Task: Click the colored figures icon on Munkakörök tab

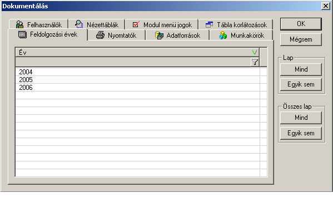Action: click(223, 35)
